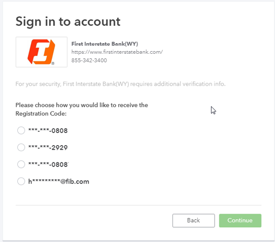Click the label text of the third phone option
275x242 pixels.
tap(48, 164)
